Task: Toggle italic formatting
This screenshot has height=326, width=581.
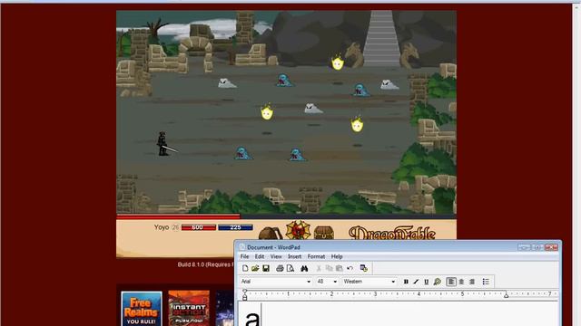Action: point(416,282)
